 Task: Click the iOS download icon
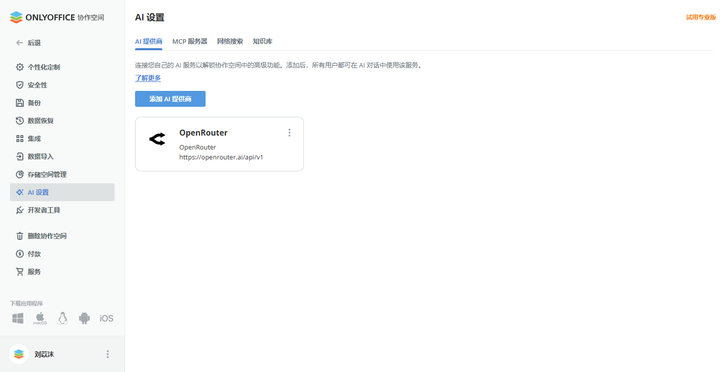[106, 317]
